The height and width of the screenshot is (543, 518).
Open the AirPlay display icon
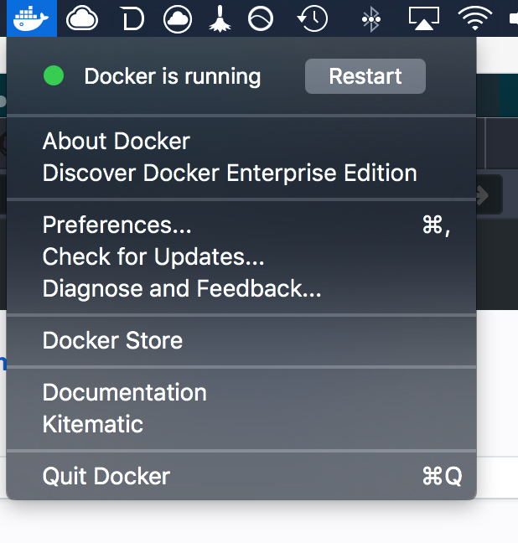click(x=424, y=18)
